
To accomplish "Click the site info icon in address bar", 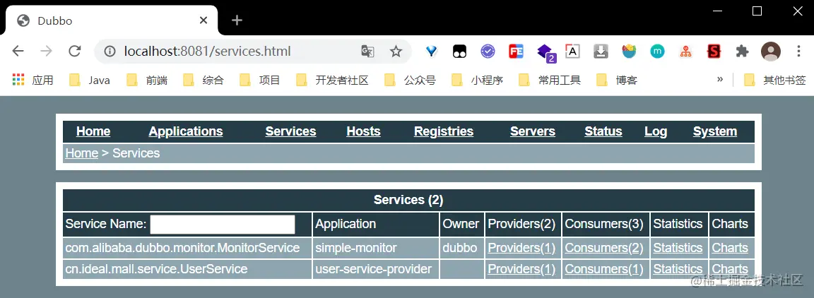I will tap(110, 51).
